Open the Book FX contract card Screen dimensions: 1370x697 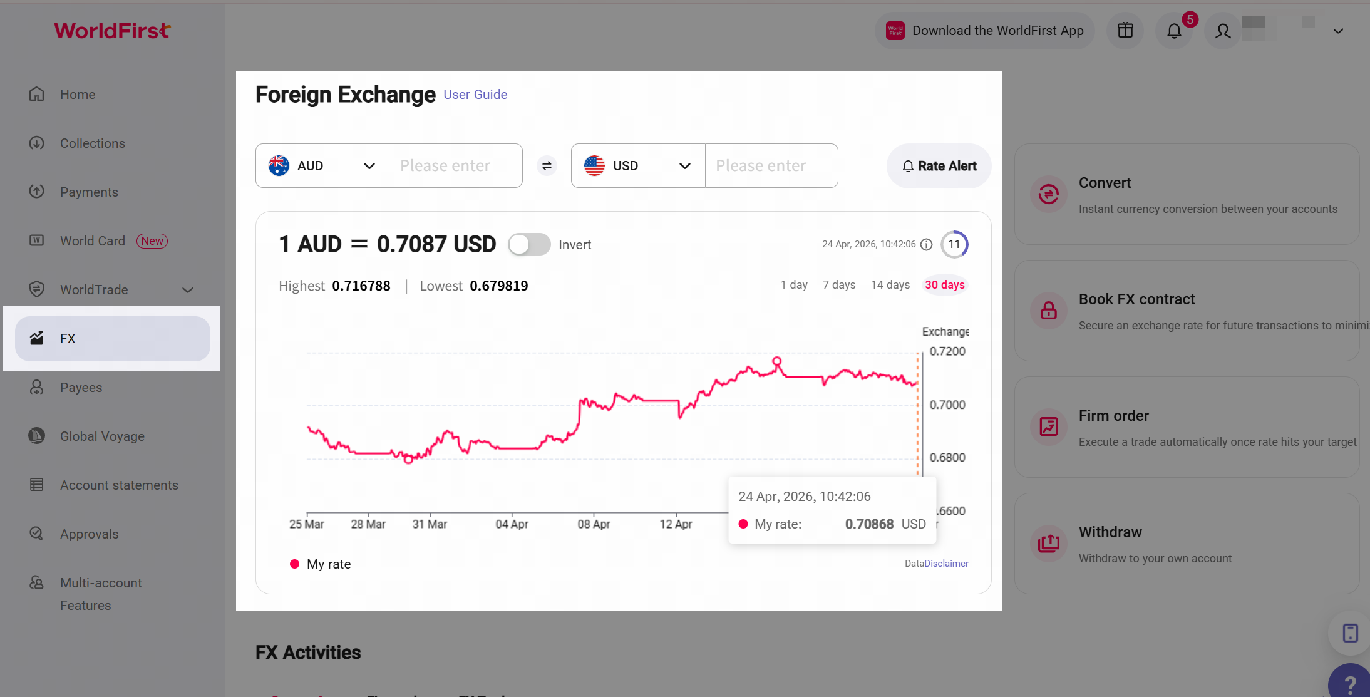click(x=1187, y=311)
